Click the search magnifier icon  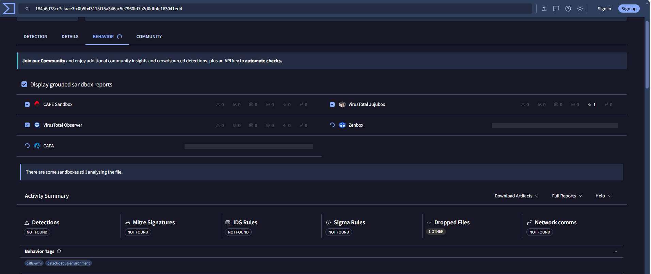(x=27, y=9)
